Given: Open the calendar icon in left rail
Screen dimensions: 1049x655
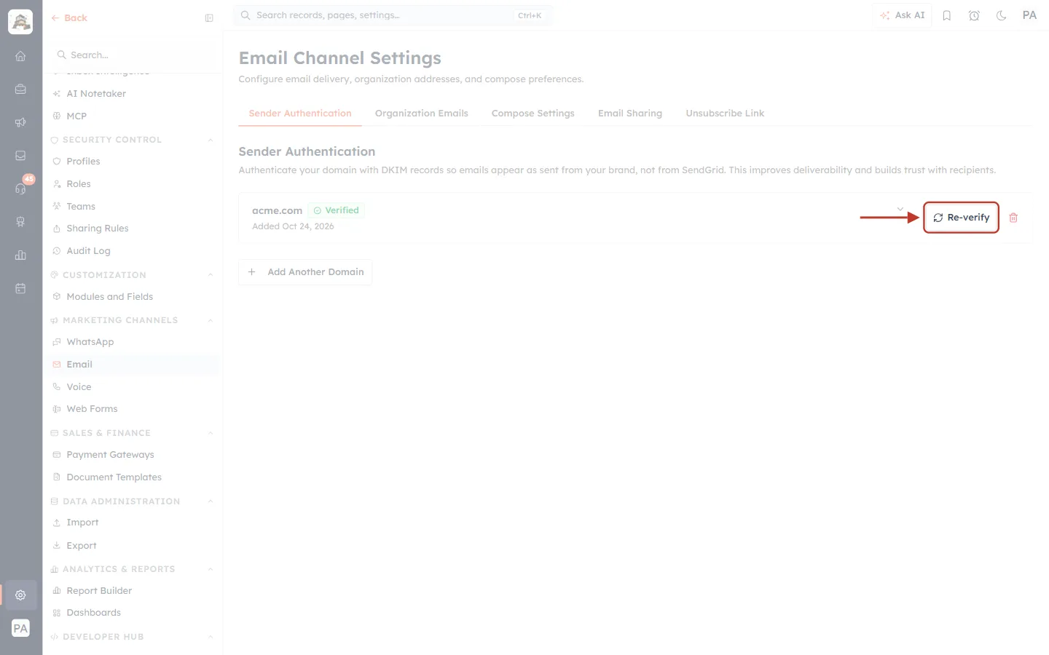Looking at the screenshot, I should [x=20, y=288].
